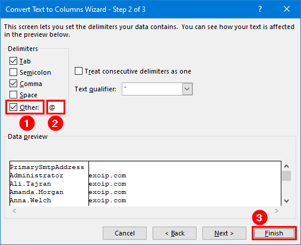Click exoip.com next to Anna.Welch
Screen dimensions: 301x245
(x=107, y=201)
